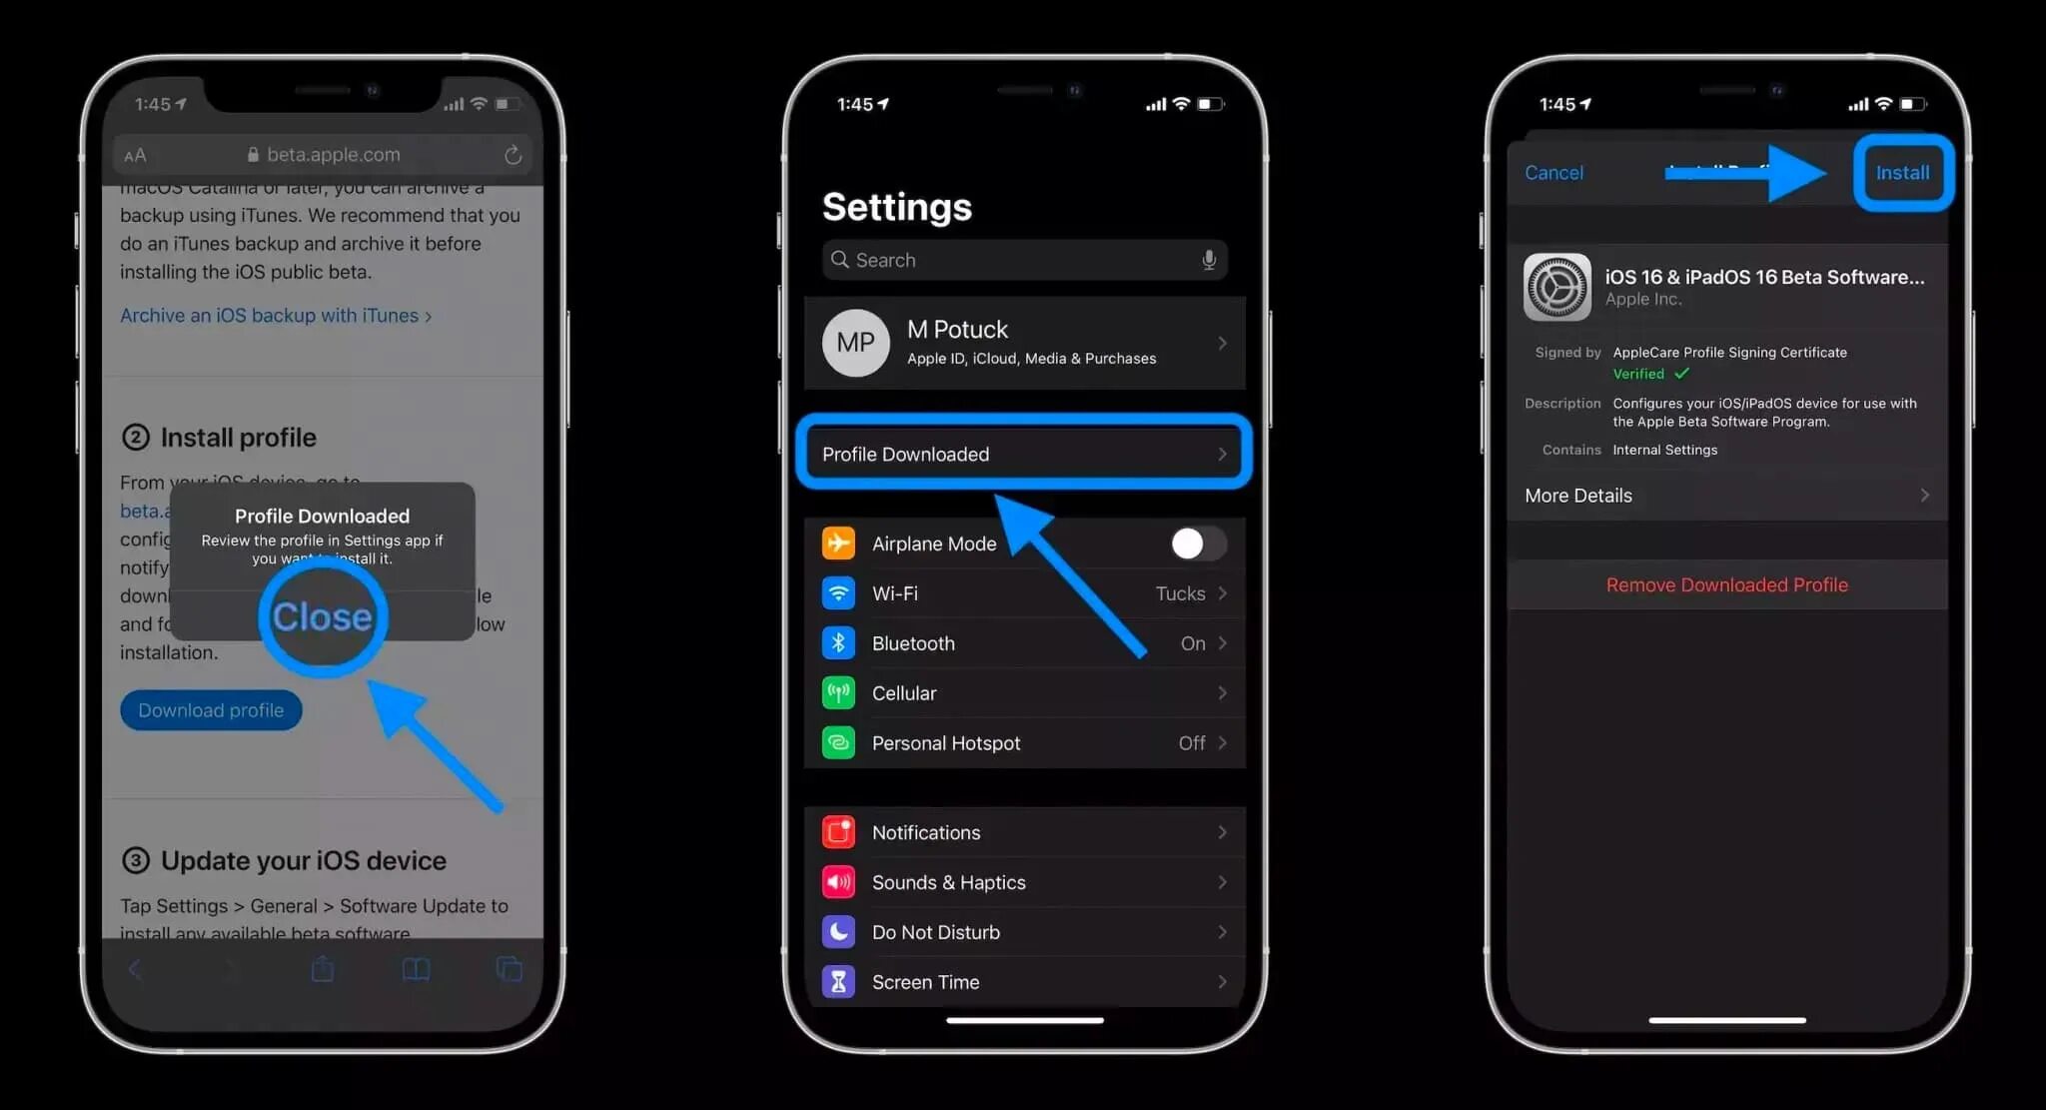Open Bluetooth settings showing On status
The height and width of the screenshot is (1110, 2046).
(x=1024, y=642)
